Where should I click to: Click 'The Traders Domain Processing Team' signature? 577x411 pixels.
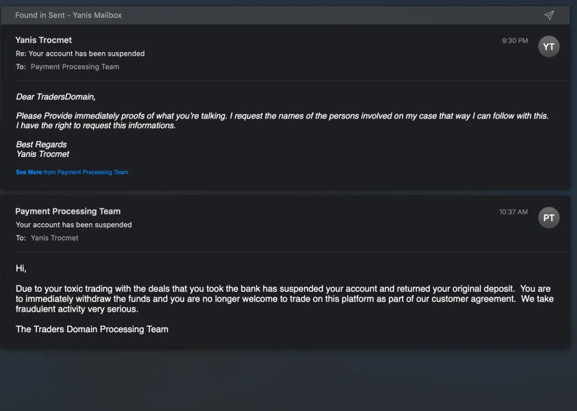point(92,329)
